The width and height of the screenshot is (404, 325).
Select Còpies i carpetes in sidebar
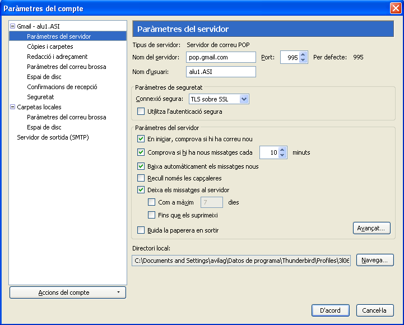point(50,47)
